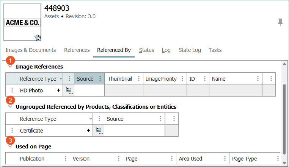Click the browse icon beside Certificate
The height and width of the screenshot is (167, 289).
(x=99, y=131)
